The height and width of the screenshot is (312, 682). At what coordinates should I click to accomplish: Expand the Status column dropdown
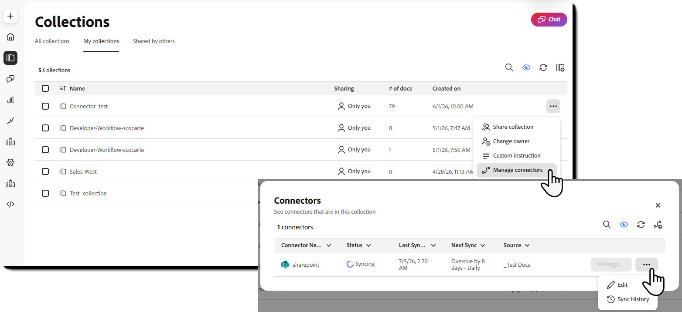[x=368, y=245]
